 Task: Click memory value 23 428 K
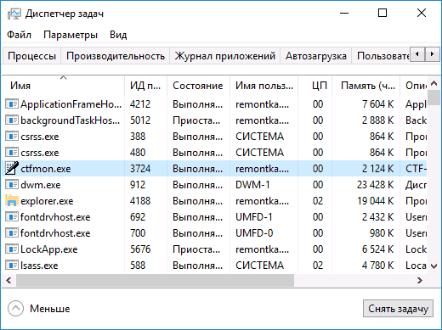375,185
